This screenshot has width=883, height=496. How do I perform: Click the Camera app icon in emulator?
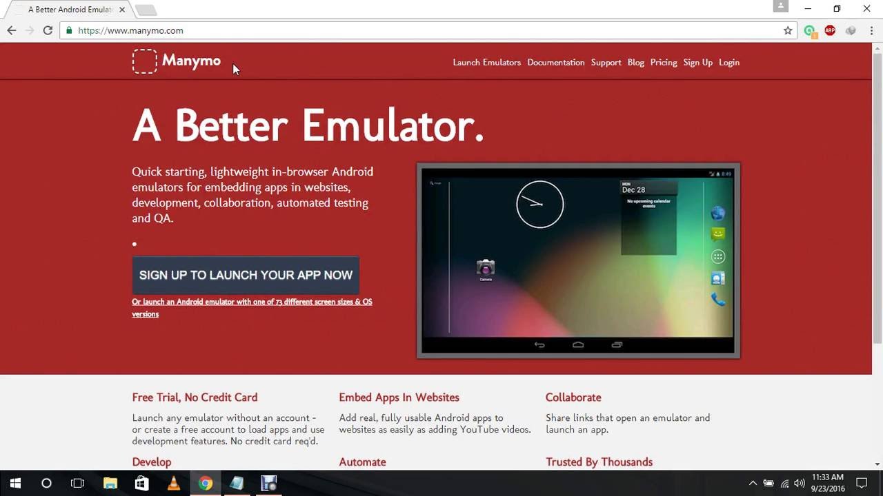click(486, 269)
